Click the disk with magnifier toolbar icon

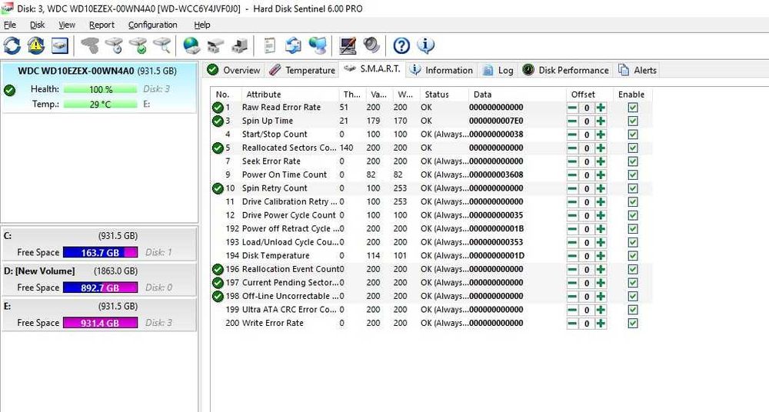[161, 45]
